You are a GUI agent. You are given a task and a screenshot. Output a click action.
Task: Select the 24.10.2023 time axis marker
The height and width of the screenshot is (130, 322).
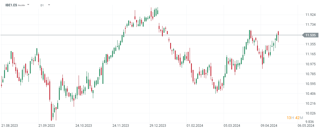click(84, 125)
